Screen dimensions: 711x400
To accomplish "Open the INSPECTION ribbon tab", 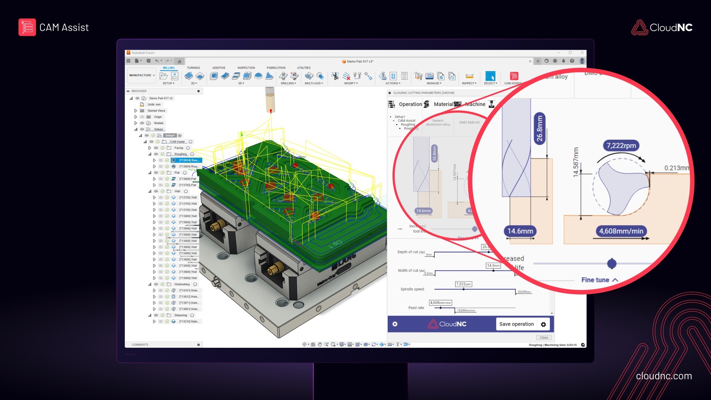I will tap(246, 68).
